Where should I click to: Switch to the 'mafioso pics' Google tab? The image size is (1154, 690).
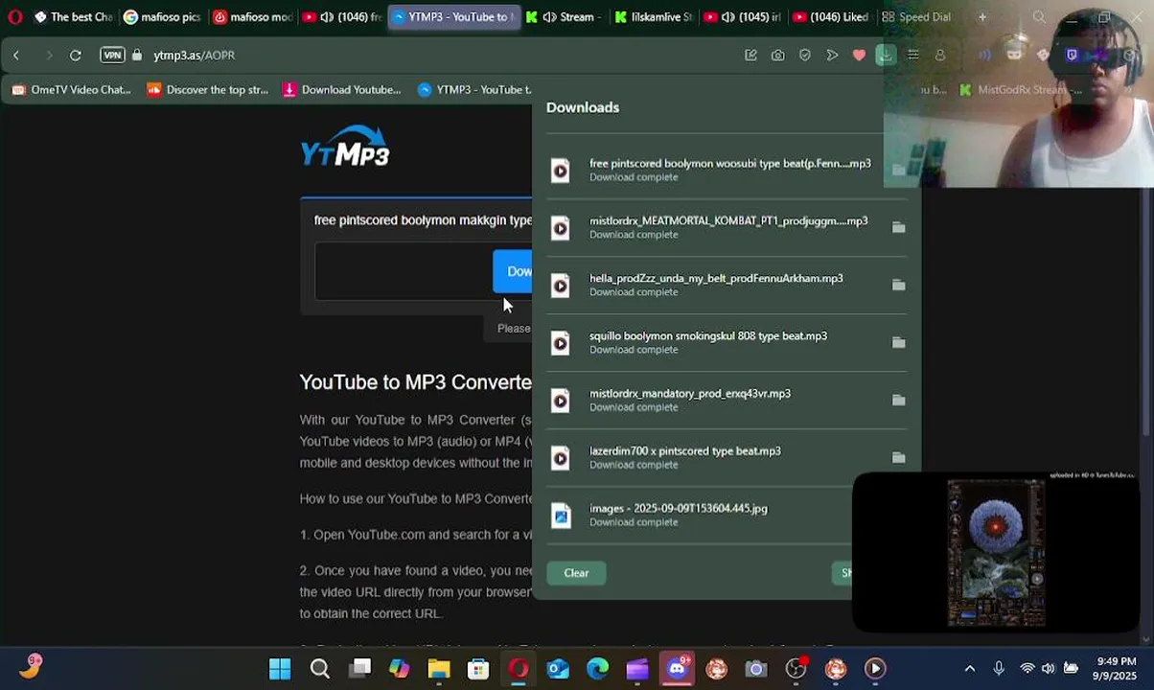coord(162,16)
